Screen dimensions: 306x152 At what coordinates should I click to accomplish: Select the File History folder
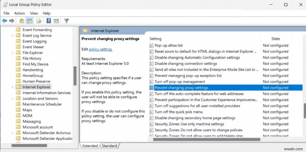[32, 58]
